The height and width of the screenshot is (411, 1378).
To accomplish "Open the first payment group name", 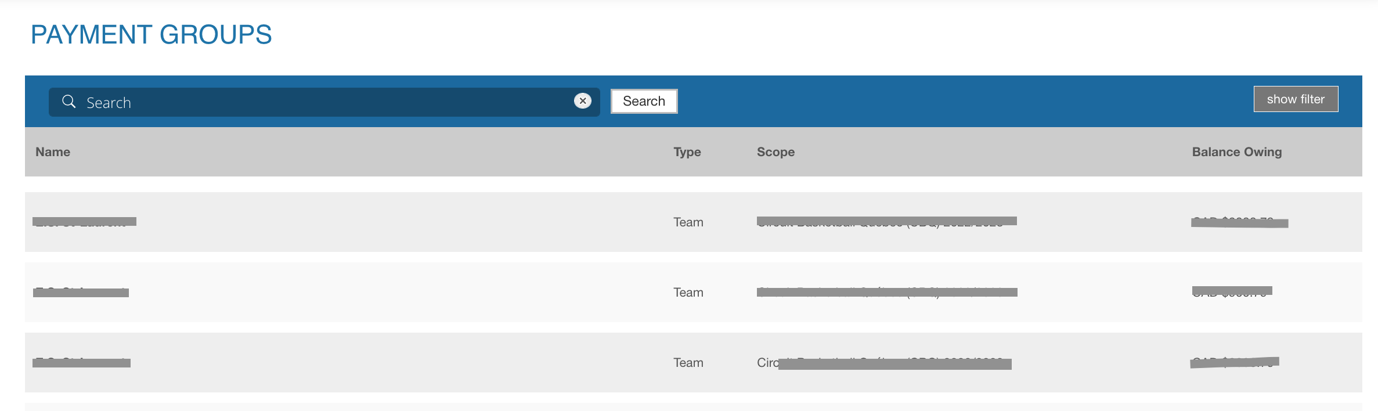I will tap(84, 222).
